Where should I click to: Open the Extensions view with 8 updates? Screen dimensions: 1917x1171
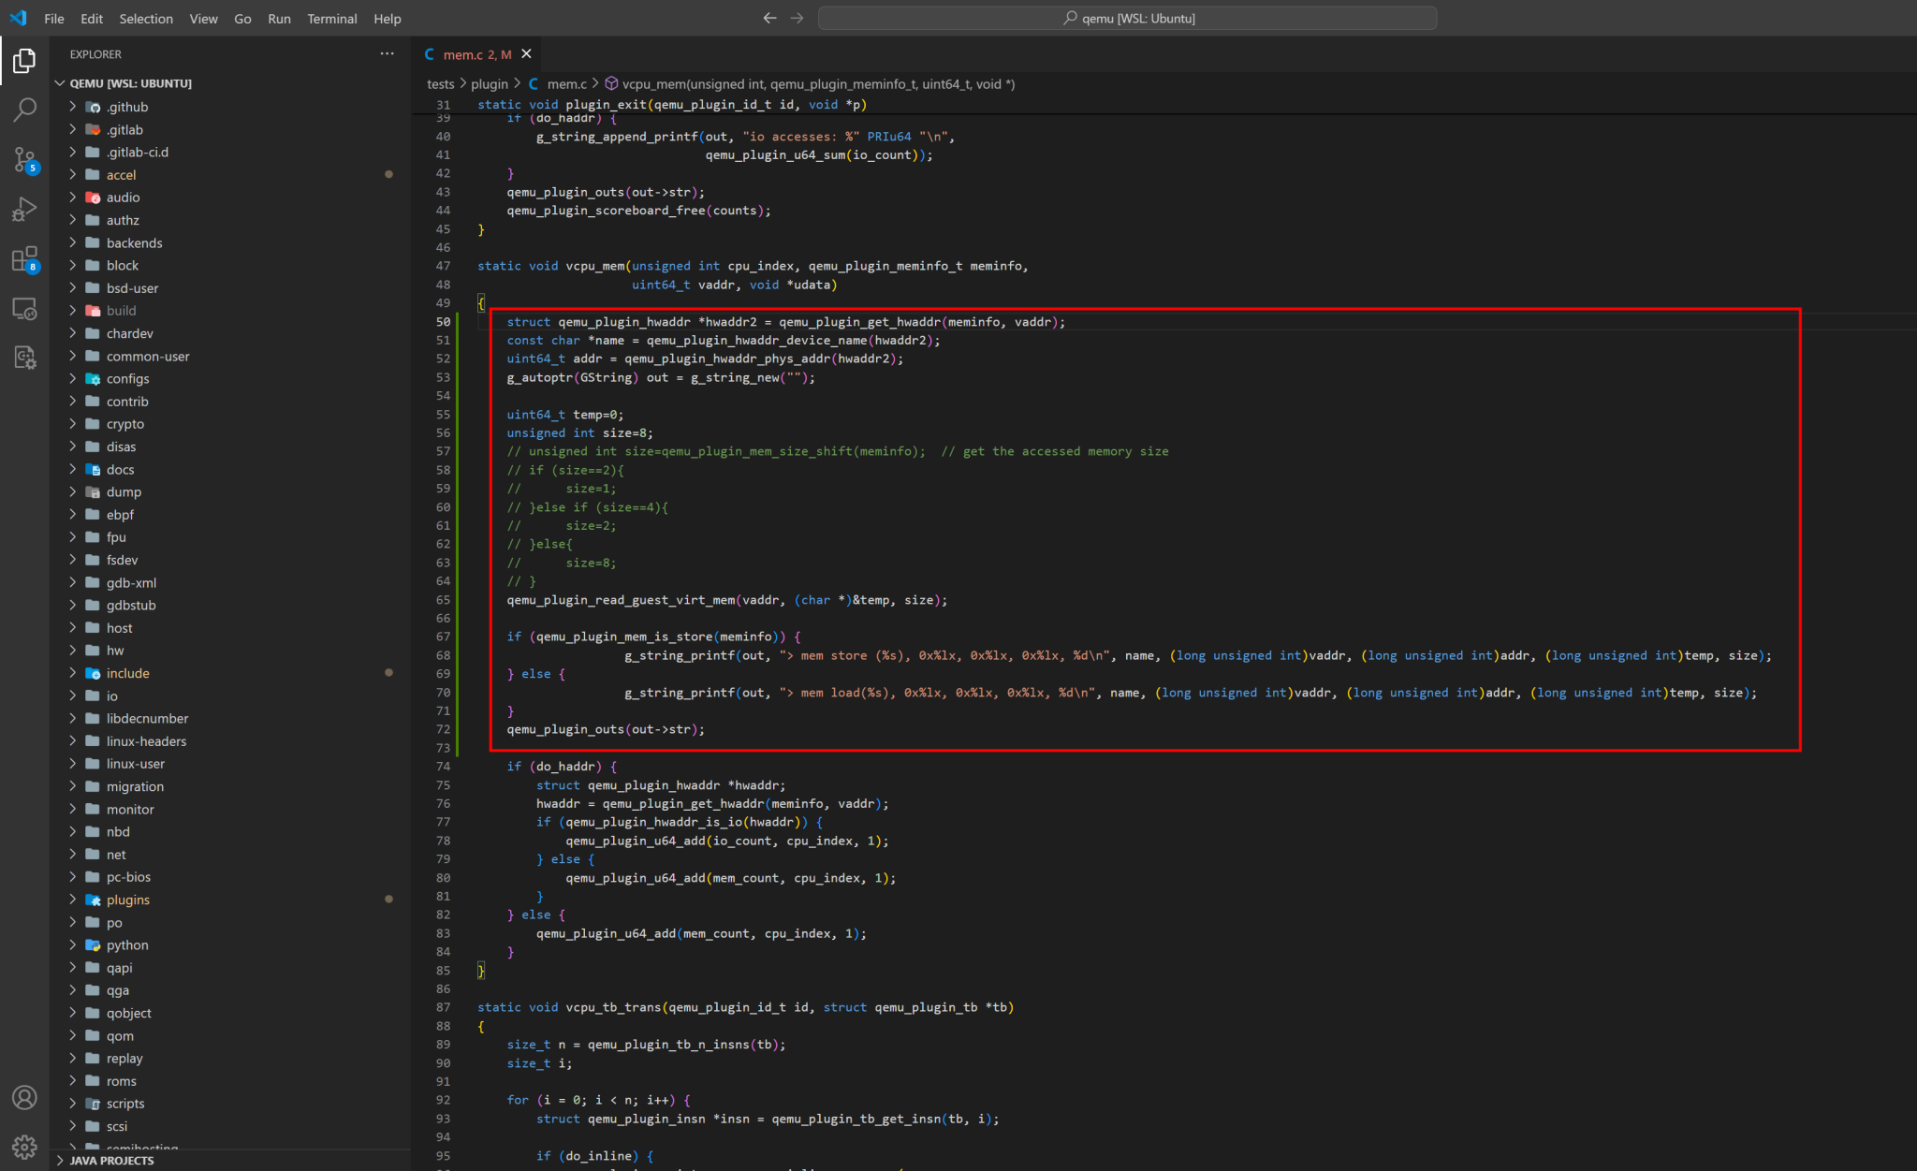[x=24, y=259]
